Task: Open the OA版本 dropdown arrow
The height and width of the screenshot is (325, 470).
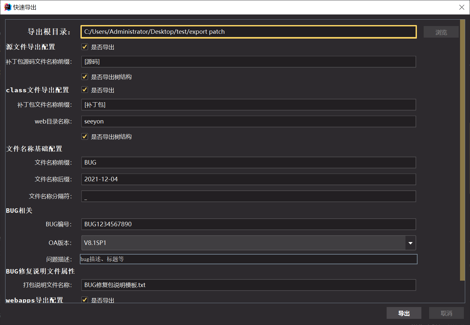Action: 410,243
